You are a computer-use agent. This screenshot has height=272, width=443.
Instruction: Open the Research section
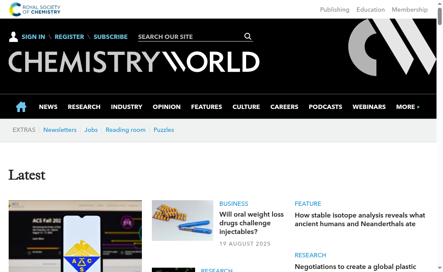[x=84, y=107]
